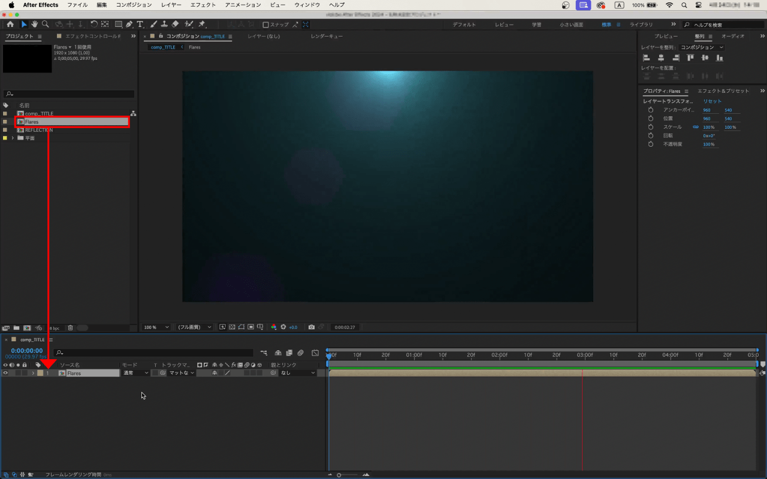Toggle rotation stopwatch (回転)

pos(651,136)
